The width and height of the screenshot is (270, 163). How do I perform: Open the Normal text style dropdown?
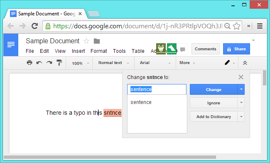click(114, 63)
